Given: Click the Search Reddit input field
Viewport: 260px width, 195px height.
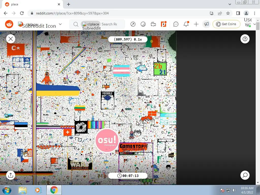Looking at the screenshot, I should pyautogui.click(x=109, y=24).
